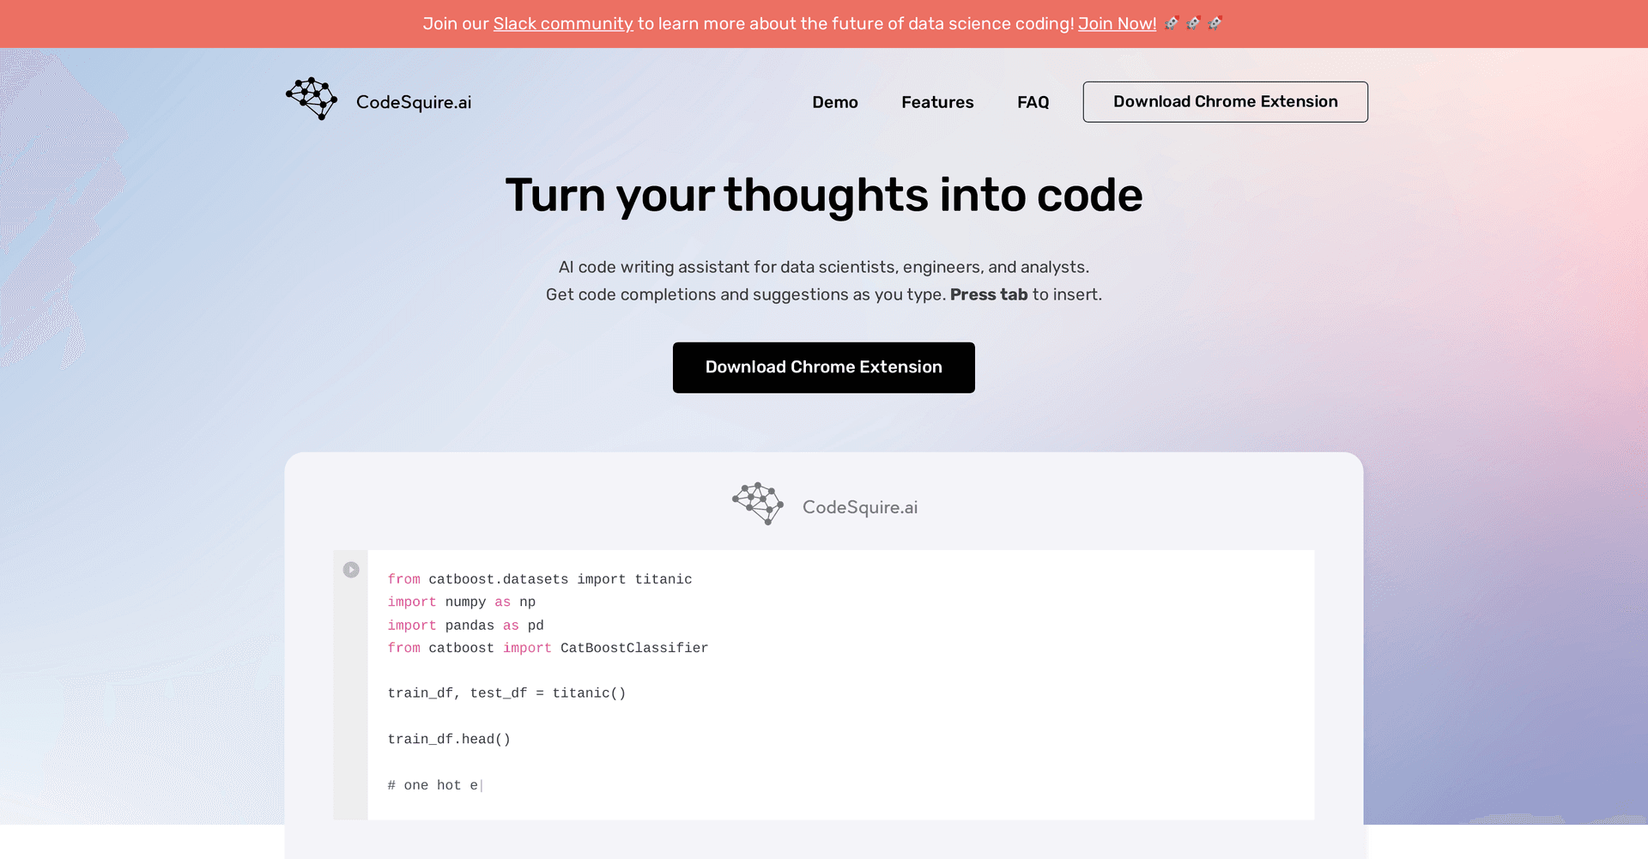
Task: Click code line 'import numpy as np'
Action: [x=462, y=602]
